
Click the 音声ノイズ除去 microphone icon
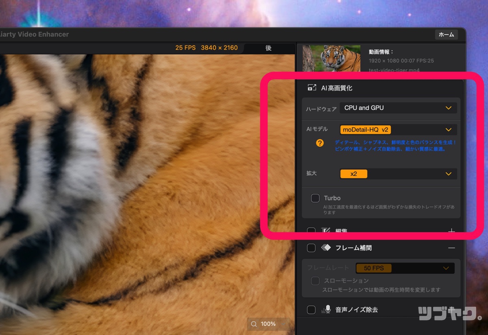pyautogui.click(x=326, y=310)
